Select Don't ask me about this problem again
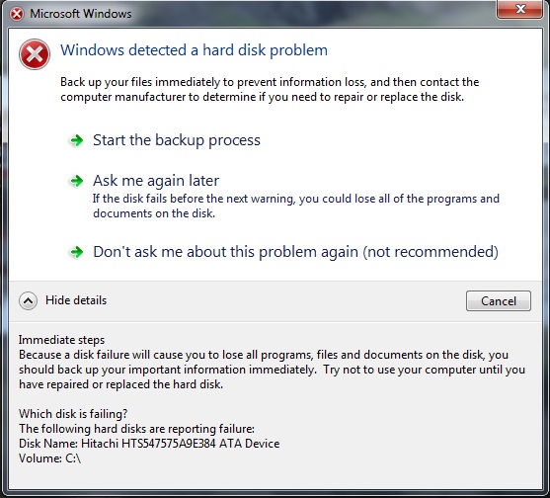The image size is (550, 498). pos(295,252)
